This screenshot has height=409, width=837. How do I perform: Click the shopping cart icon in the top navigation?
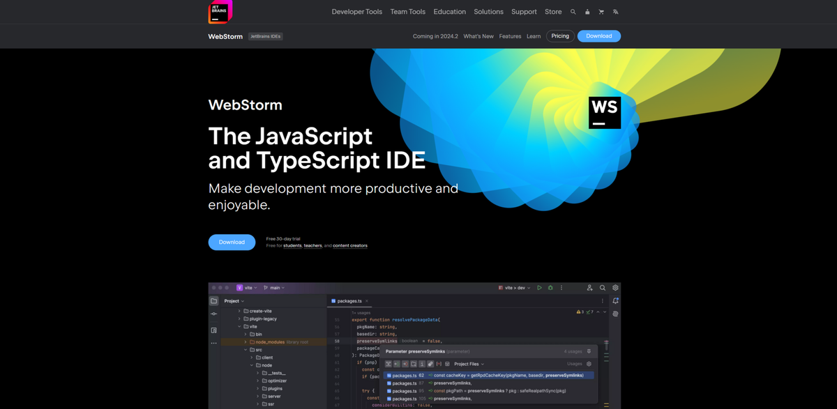(601, 11)
